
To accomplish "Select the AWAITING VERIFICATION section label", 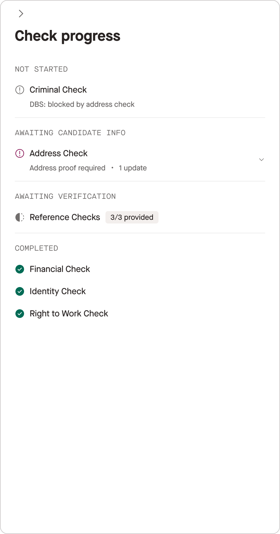I will coord(65,196).
